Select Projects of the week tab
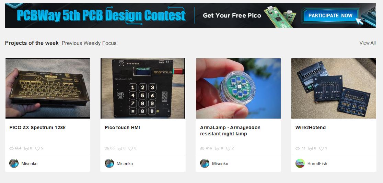Viewport: 383px width, 183px height. pos(32,43)
